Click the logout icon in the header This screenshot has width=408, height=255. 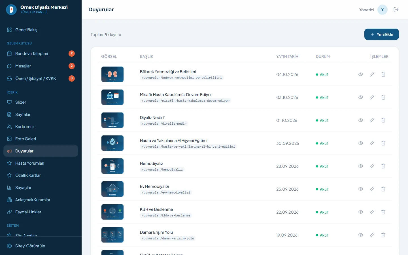click(396, 10)
